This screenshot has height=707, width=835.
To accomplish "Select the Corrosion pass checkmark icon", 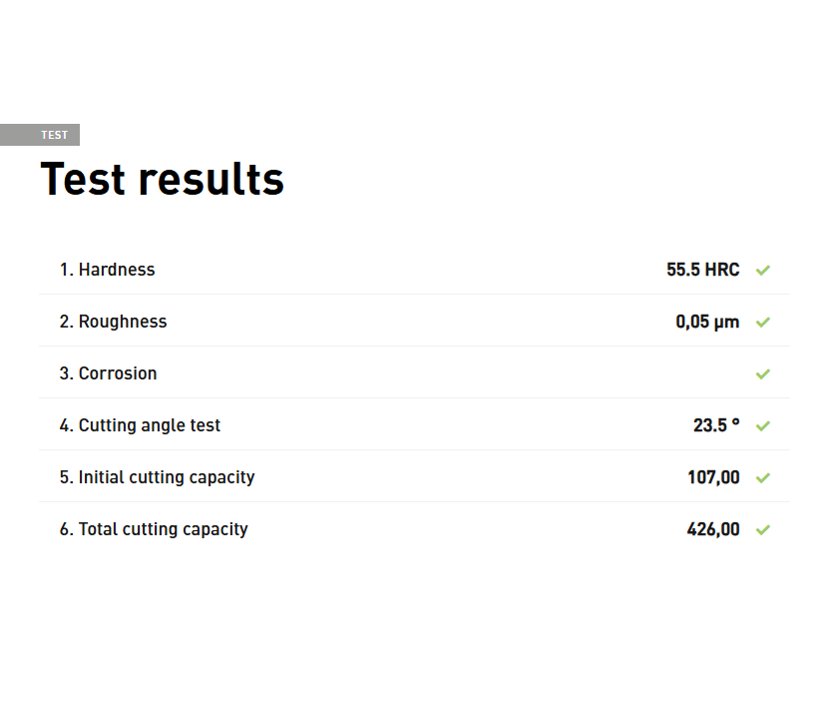I will [763, 374].
